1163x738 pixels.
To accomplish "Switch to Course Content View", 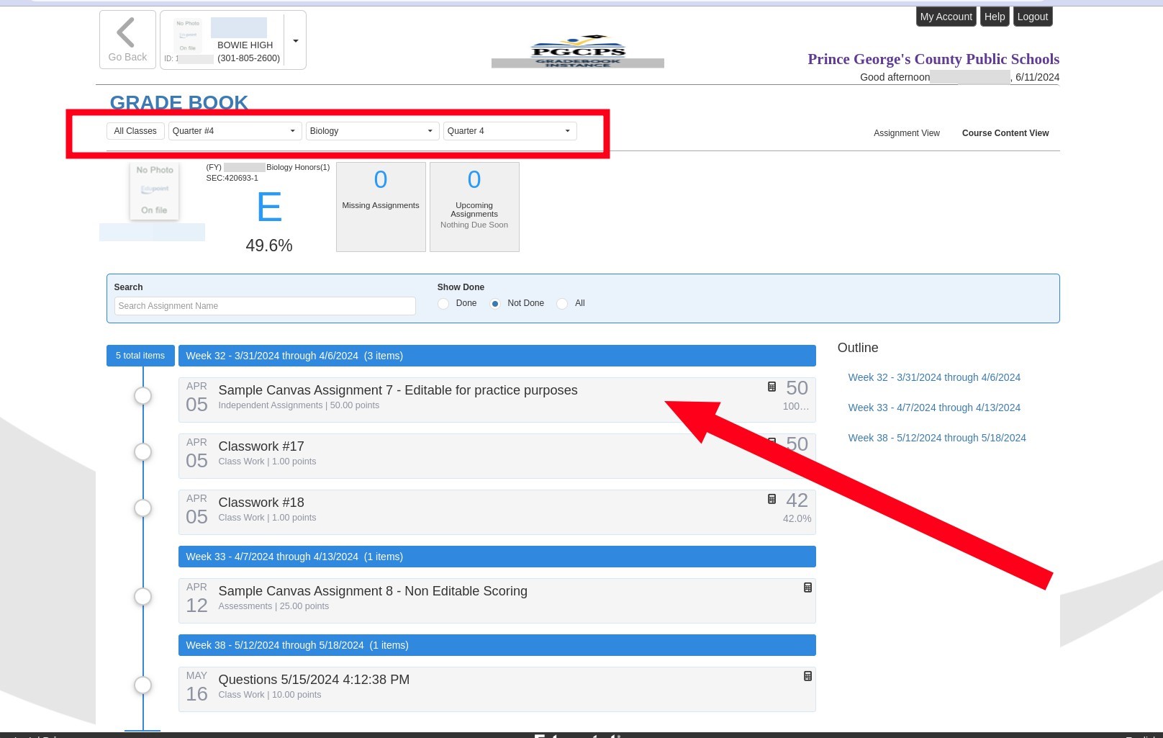I will pos(1005,133).
